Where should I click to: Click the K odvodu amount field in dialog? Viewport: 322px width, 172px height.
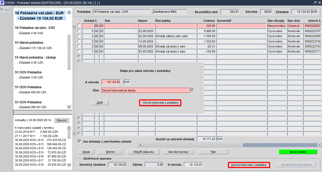(111, 82)
